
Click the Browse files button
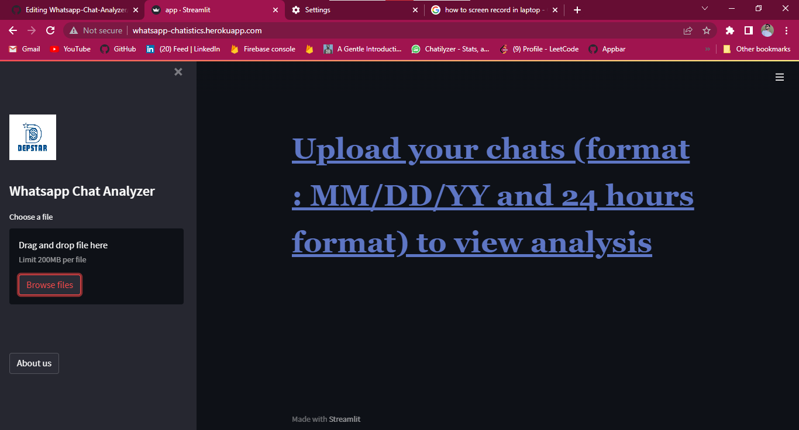tap(49, 285)
